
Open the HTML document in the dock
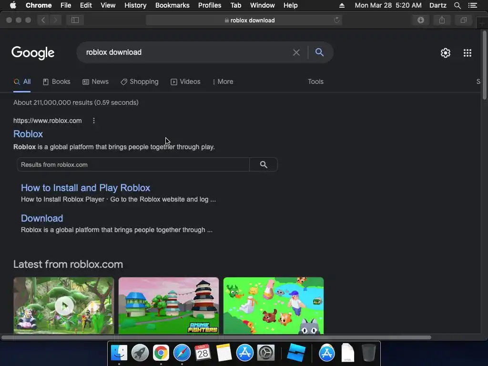coord(347,353)
